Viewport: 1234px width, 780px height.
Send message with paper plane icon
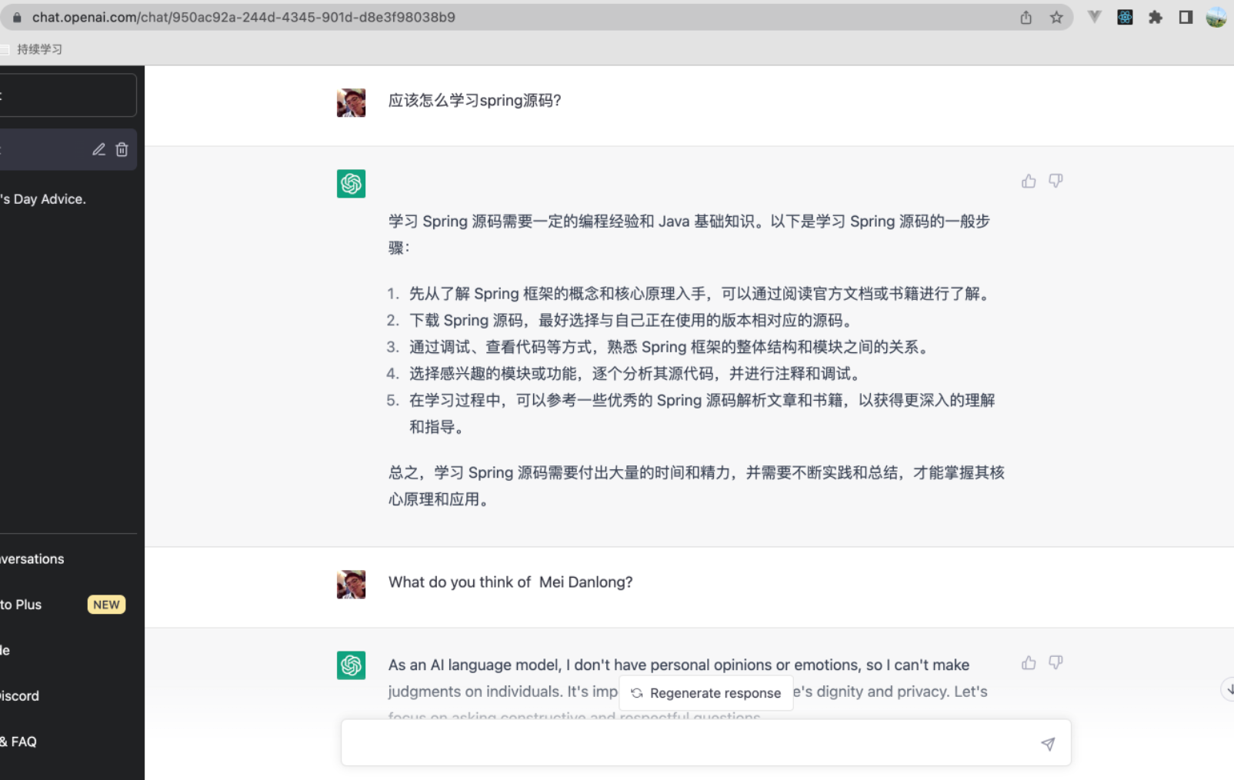1048,743
